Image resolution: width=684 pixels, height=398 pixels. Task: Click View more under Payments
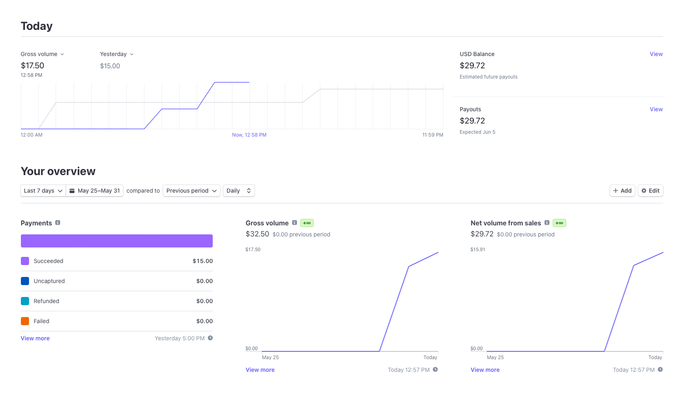pos(35,338)
